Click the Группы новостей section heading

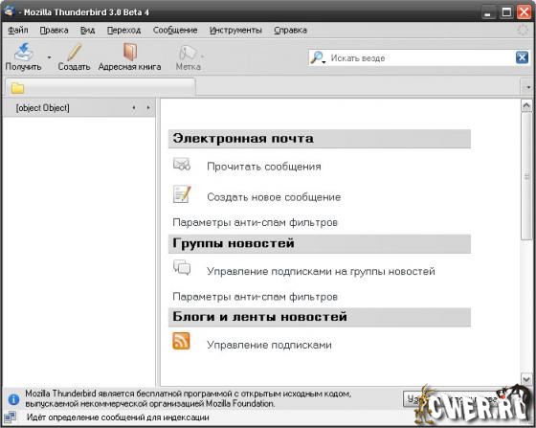click(x=234, y=243)
